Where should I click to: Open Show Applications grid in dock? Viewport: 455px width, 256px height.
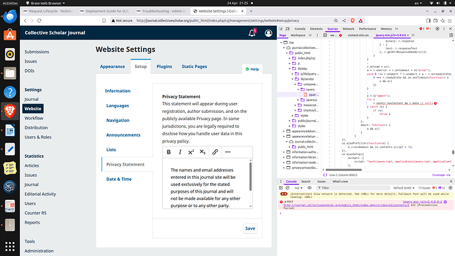(x=10, y=246)
